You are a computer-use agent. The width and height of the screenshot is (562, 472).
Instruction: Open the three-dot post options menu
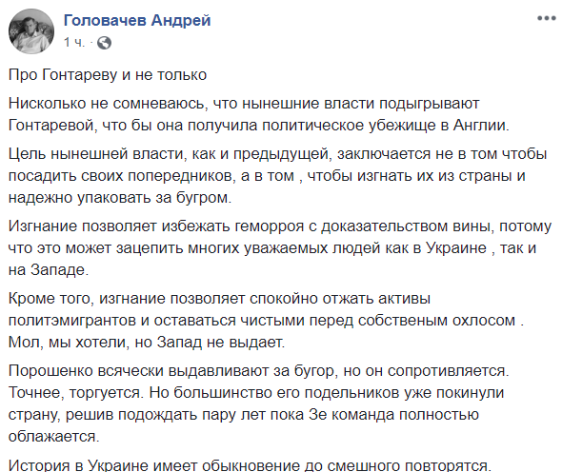pyautogui.click(x=546, y=18)
